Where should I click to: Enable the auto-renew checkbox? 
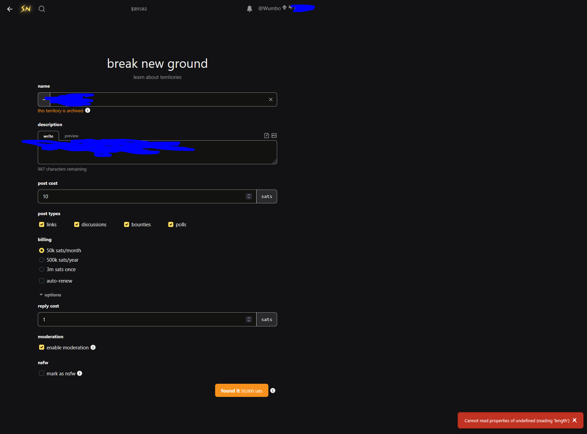point(42,281)
